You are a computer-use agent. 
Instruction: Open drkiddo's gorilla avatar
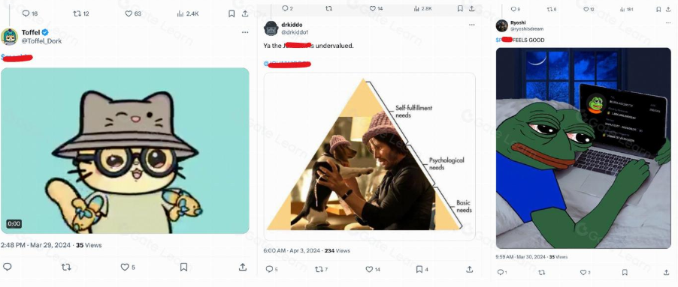(271, 28)
